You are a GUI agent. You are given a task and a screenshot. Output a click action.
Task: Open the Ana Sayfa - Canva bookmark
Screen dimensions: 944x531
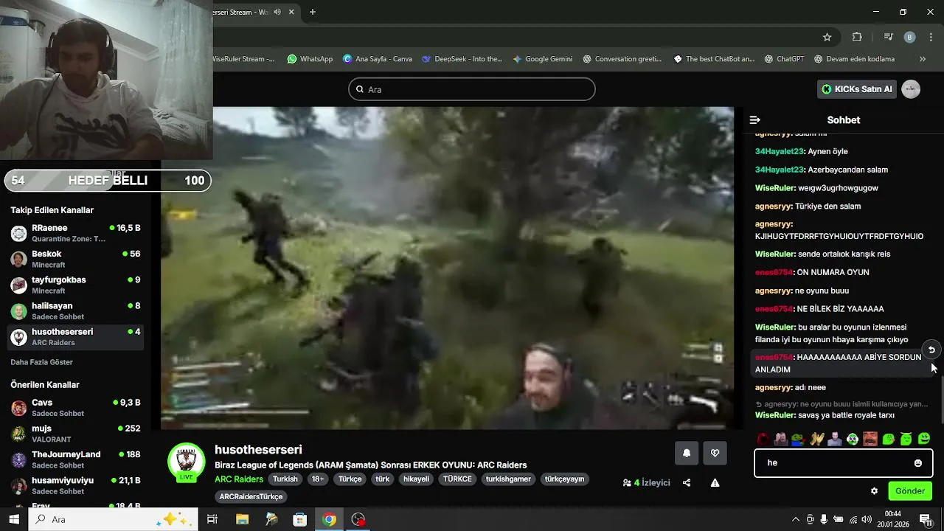(x=378, y=59)
